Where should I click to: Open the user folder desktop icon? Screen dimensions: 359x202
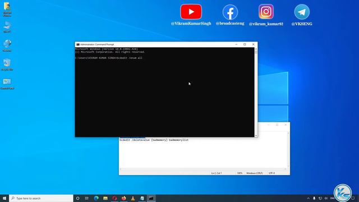pos(7,9)
